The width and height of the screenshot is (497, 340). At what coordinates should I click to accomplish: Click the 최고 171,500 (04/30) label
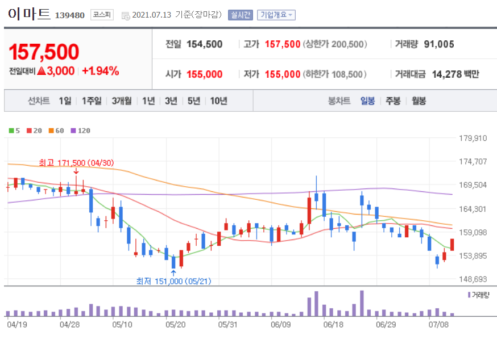[x=76, y=163]
